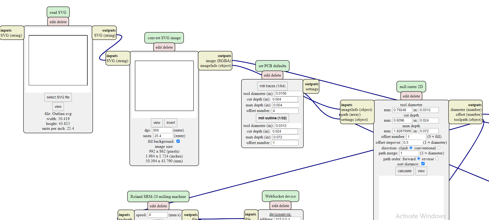Click read SVG output port 'SVG (string)'
Image resolution: width=489 pixels, height=220 pixels.
pyautogui.click(x=105, y=35)
